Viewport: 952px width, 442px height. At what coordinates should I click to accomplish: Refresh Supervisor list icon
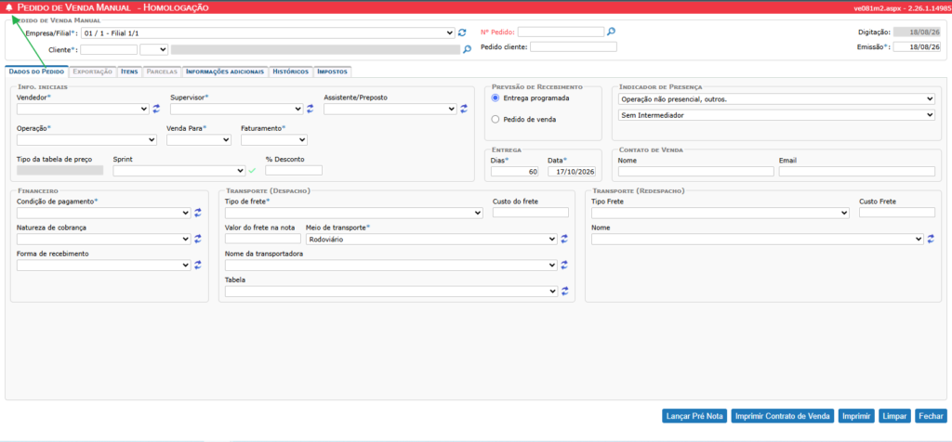coord(310,109)
